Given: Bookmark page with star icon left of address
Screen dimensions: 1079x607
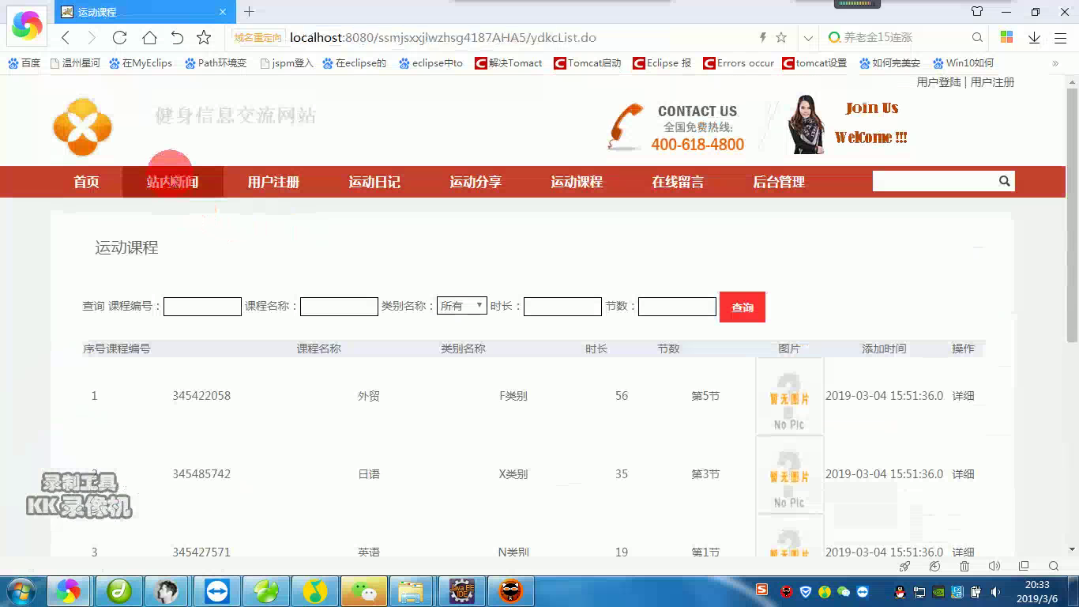Looking at the screenshot, I should click(x=204, y=37).
